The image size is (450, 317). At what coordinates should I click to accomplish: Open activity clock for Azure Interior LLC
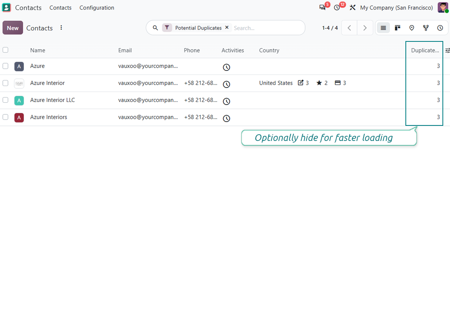[227, 101]
